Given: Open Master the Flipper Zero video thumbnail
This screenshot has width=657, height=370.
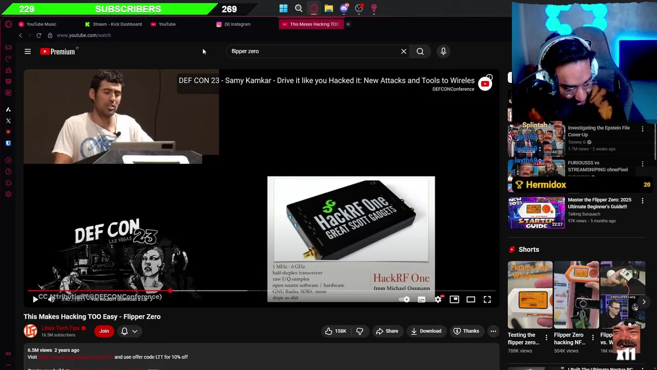Looking at the screenshot, I should [536, 212].
